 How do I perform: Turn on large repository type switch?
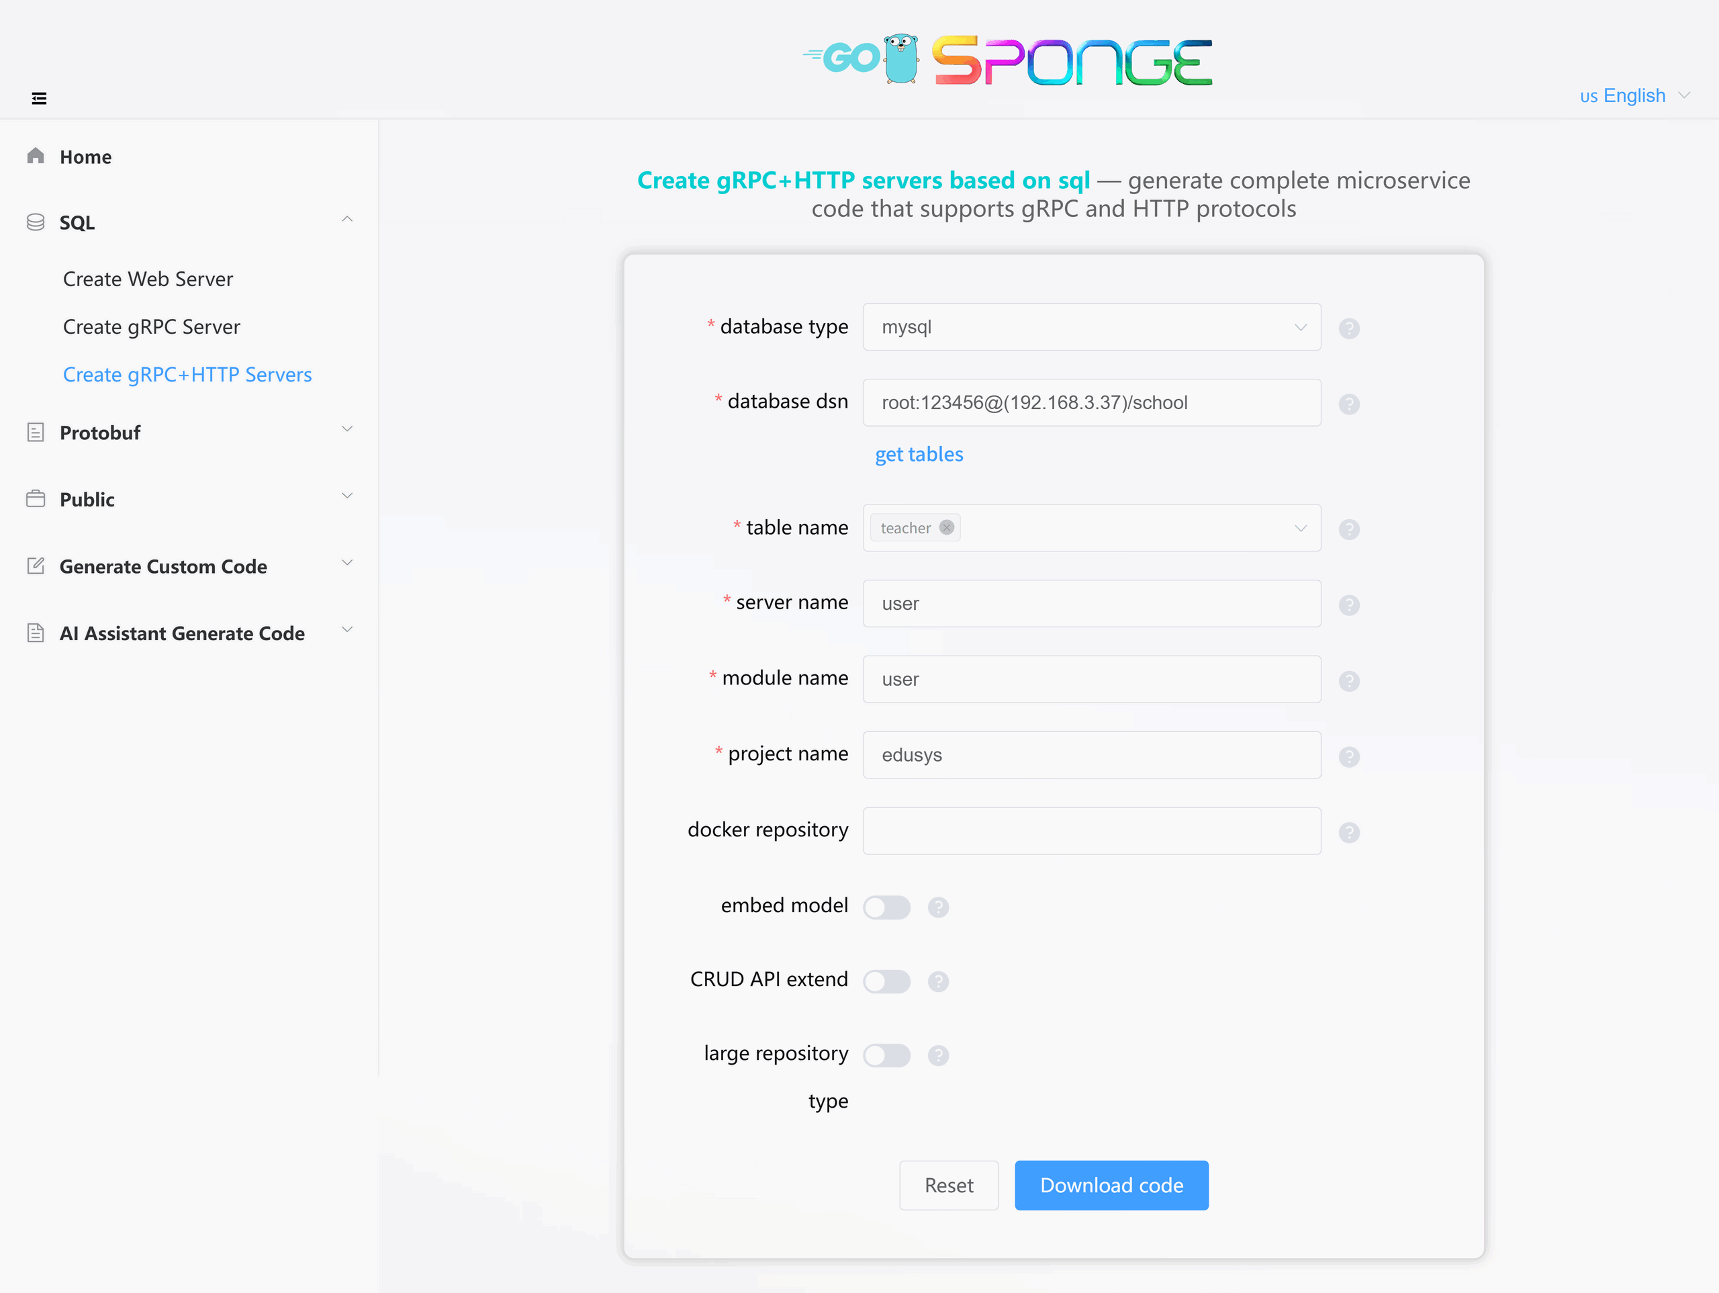pyautogui.click(x=886, y=1055)
